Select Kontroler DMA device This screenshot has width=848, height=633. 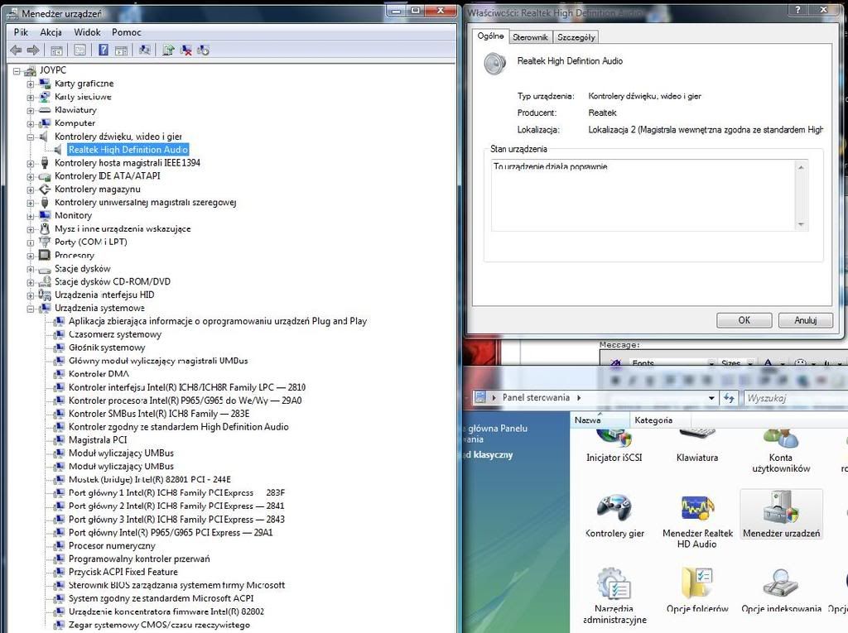[99, 374]
